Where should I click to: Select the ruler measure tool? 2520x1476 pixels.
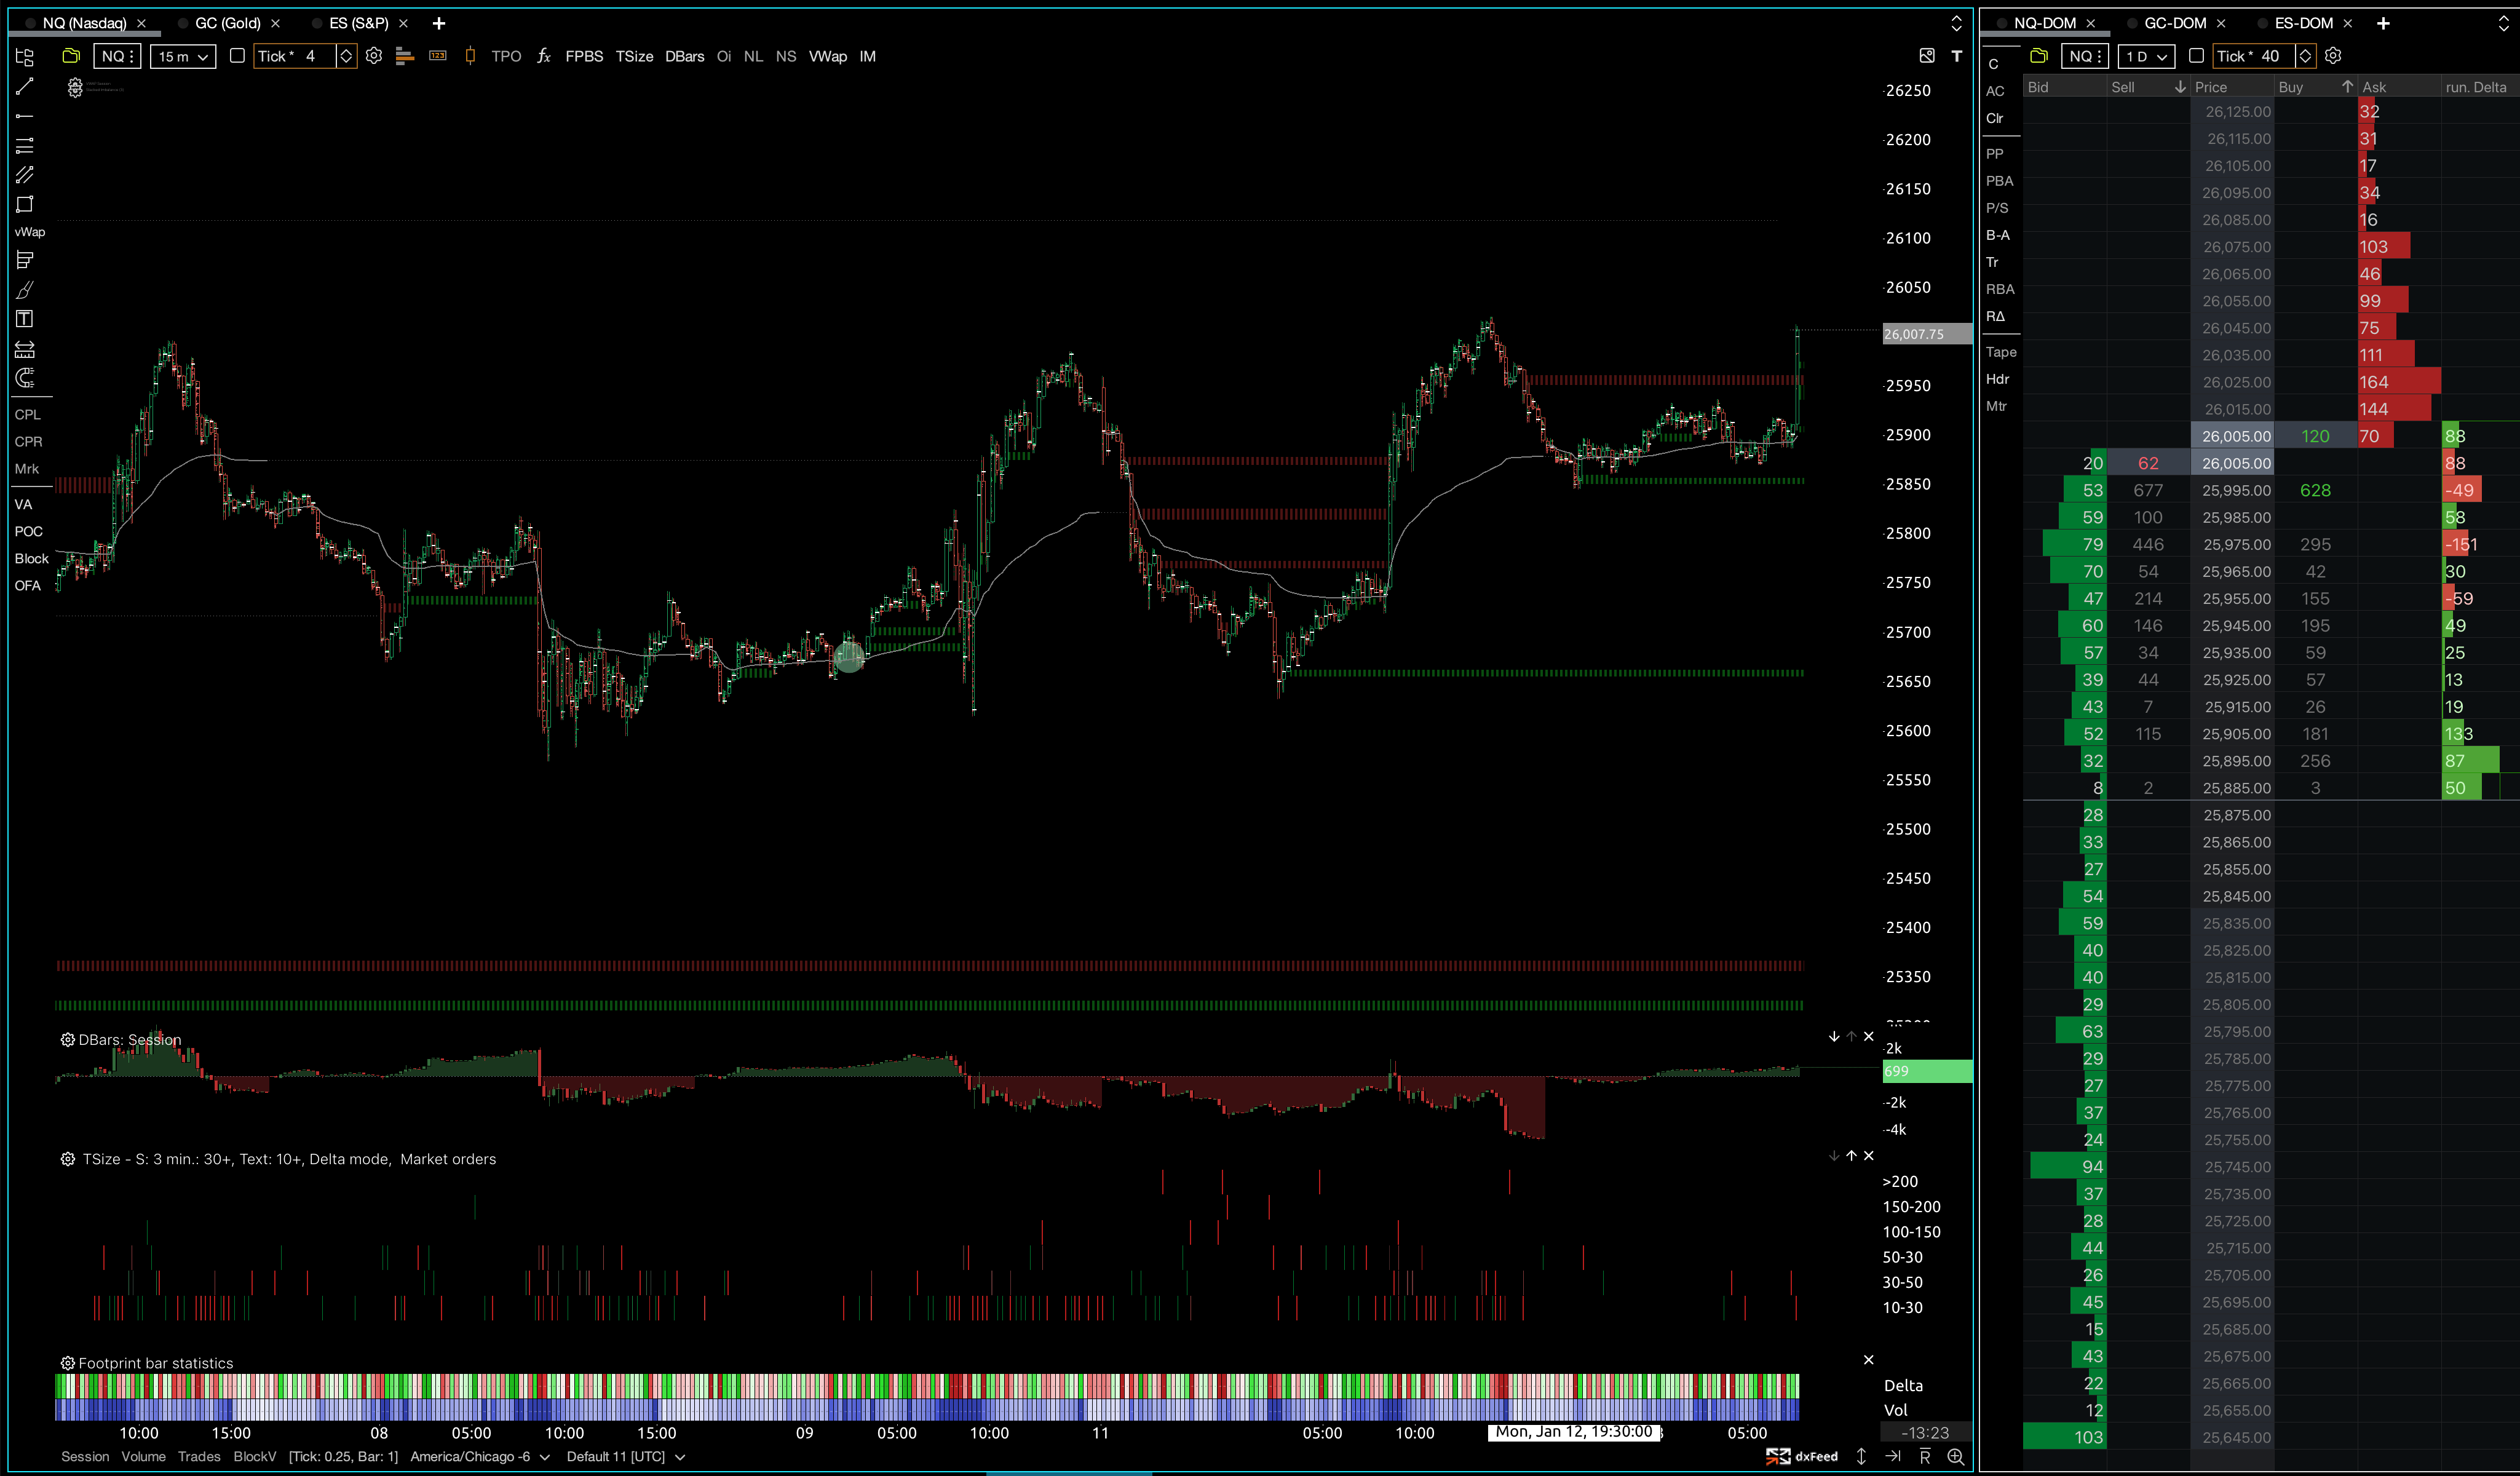coord(25,349)
